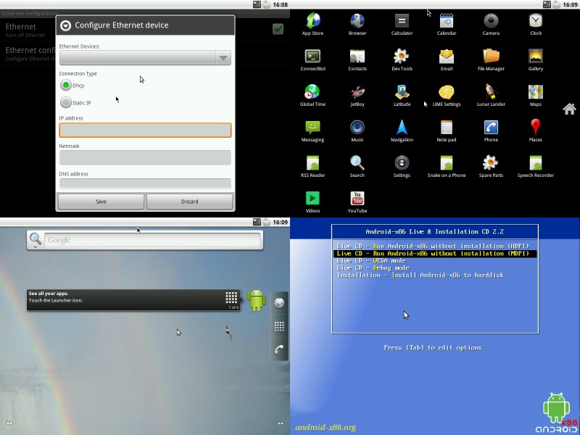The width and height of the screenshot is (580, 435).
Task: Open the Global Time app
Action: point(312,95)
